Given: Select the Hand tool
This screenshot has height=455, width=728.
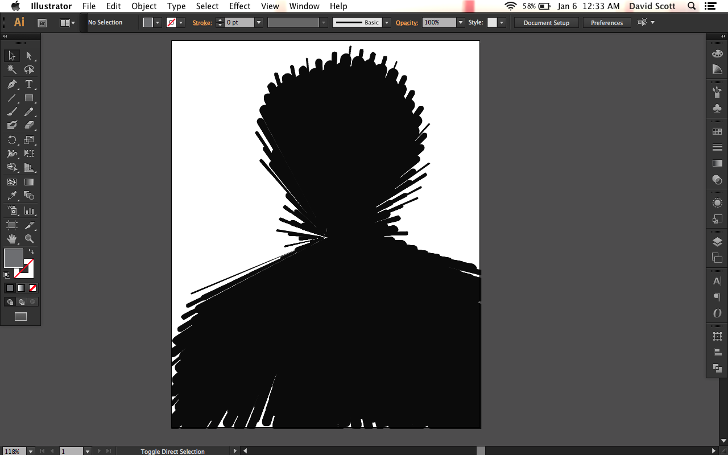Looking at the screenshot, I should [11, 239].
